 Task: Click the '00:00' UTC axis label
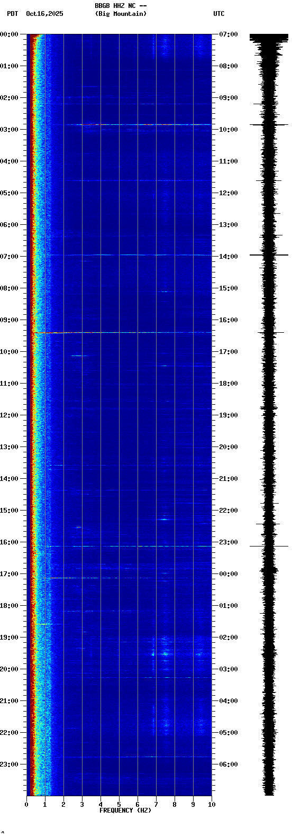point(229,574)
